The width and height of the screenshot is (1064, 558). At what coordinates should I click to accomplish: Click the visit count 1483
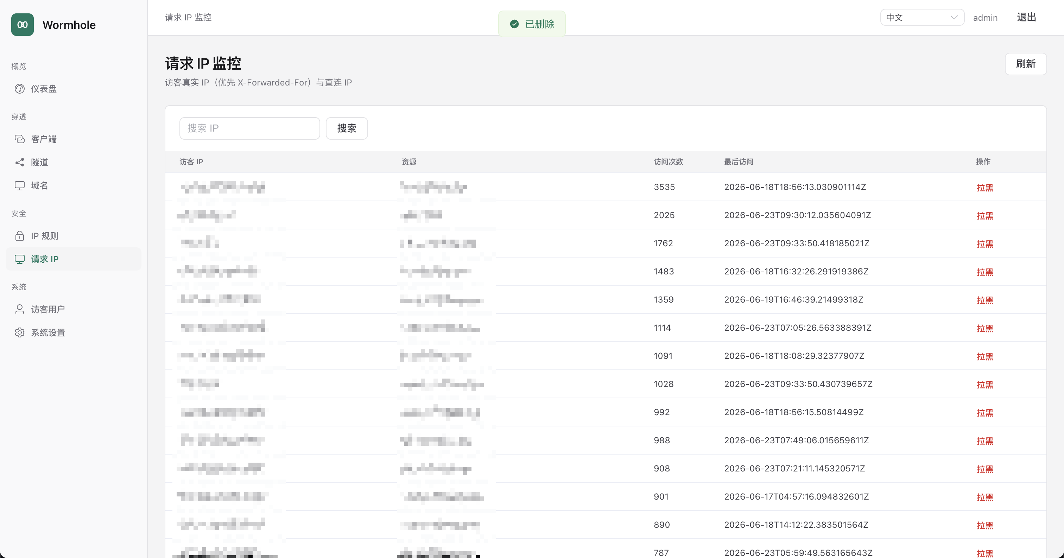pos(664,271)
